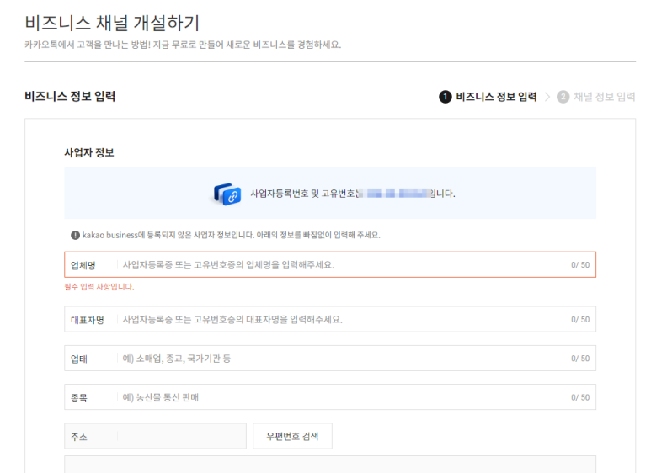651x473 pixels.
Task: Click the kakao business notice text
Action: pyautogui.click(x=232, y=235)
